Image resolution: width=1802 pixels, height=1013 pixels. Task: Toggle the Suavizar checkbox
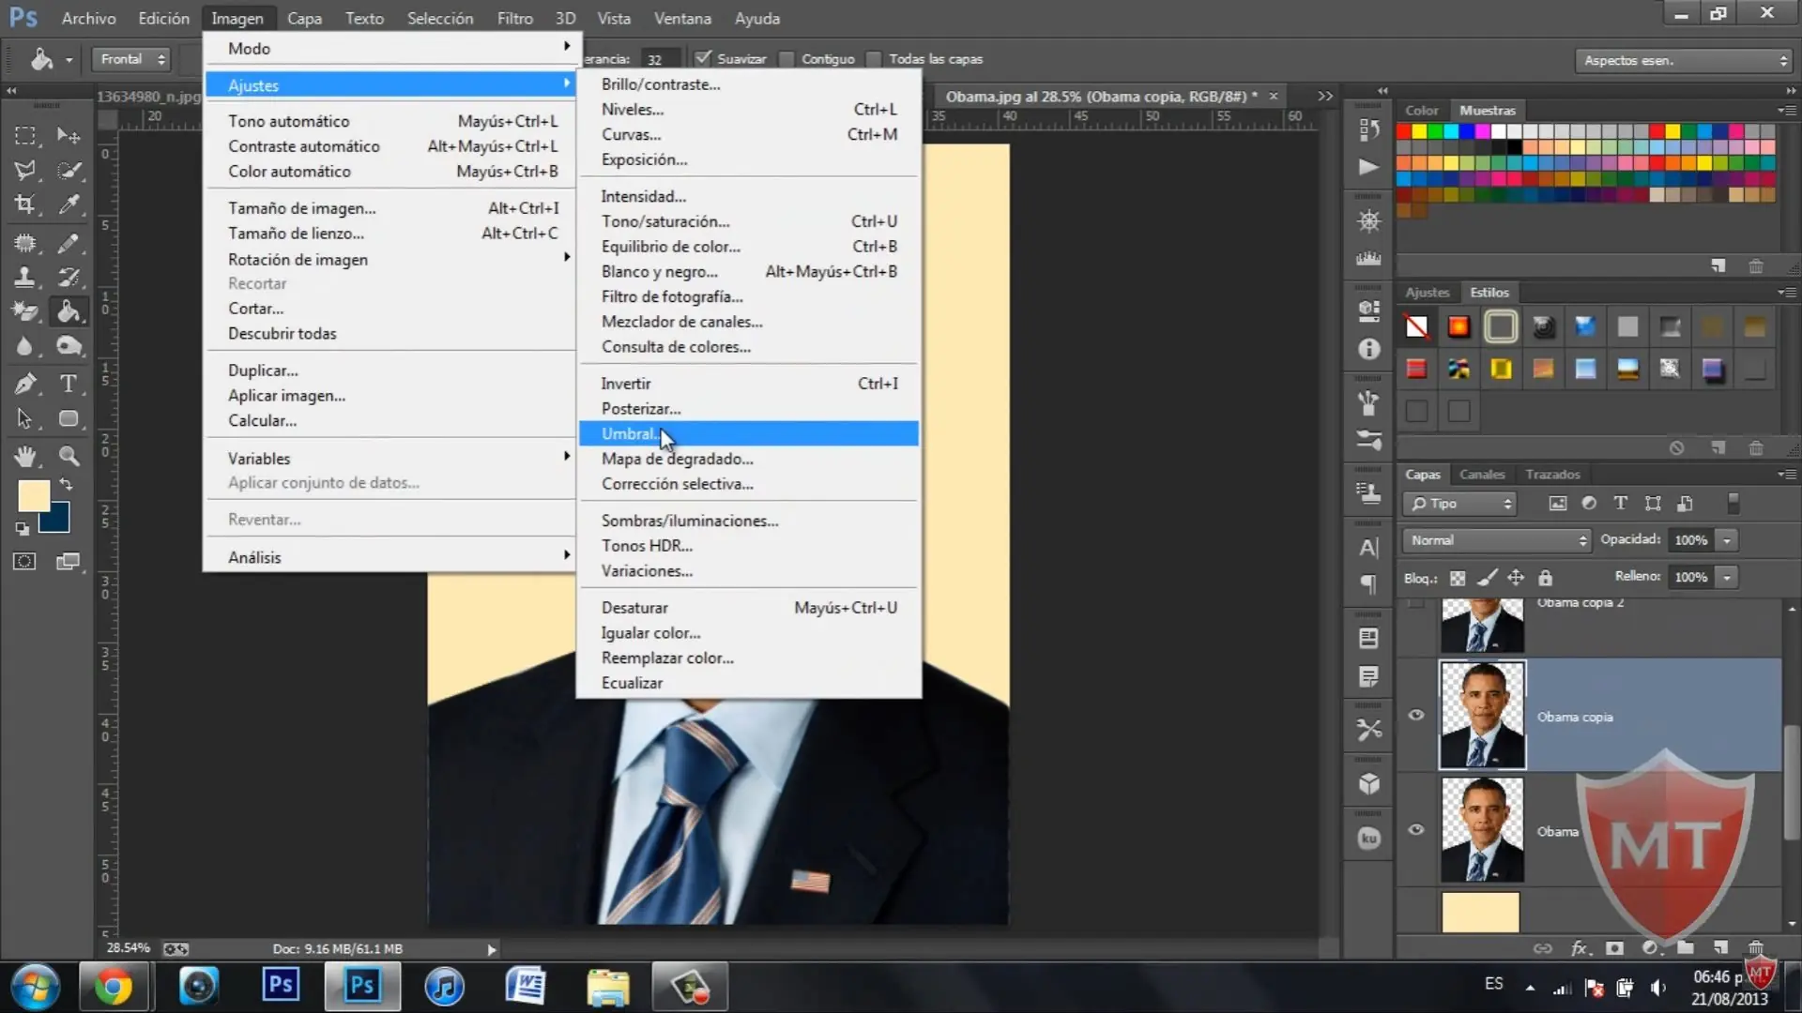point(702,58)
